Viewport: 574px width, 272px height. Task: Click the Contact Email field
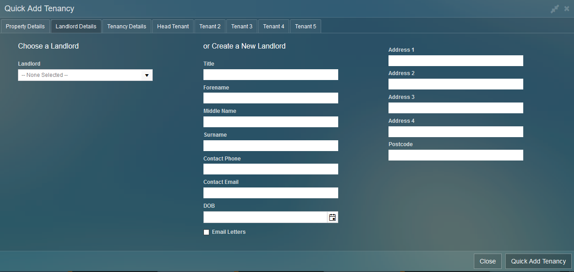tap(270, 193)
